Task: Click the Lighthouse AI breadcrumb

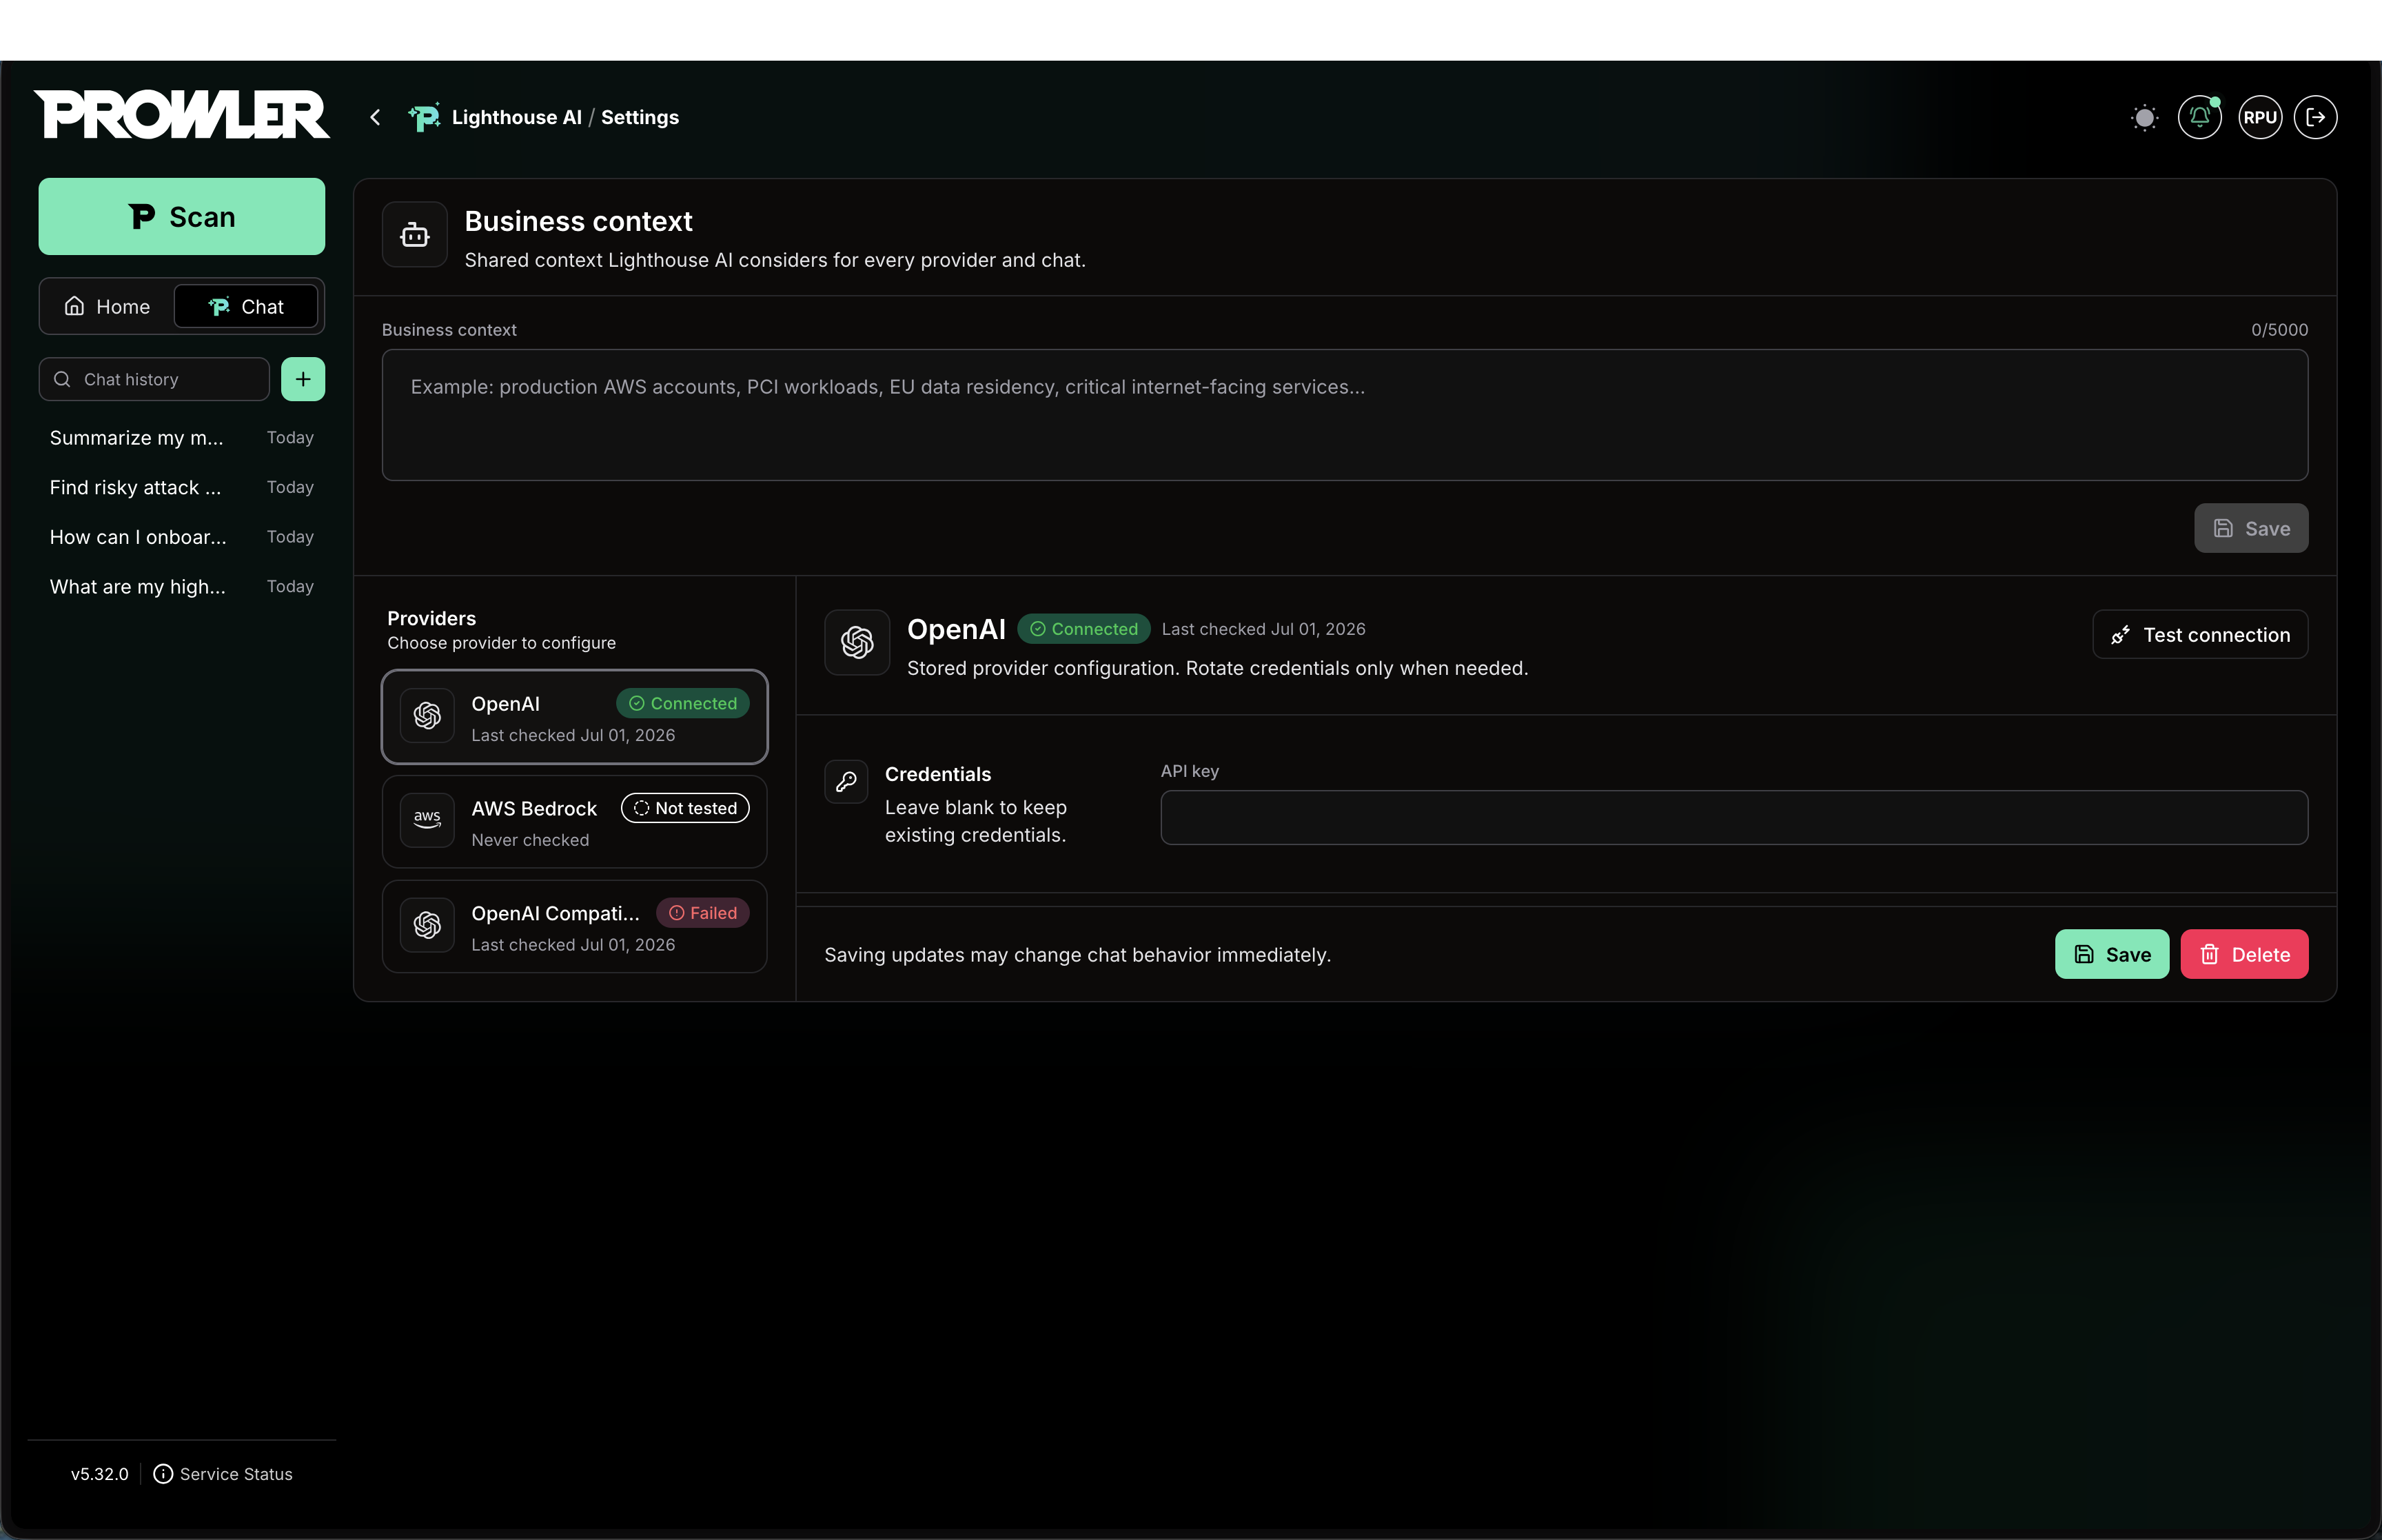Action: click(517, 117)
